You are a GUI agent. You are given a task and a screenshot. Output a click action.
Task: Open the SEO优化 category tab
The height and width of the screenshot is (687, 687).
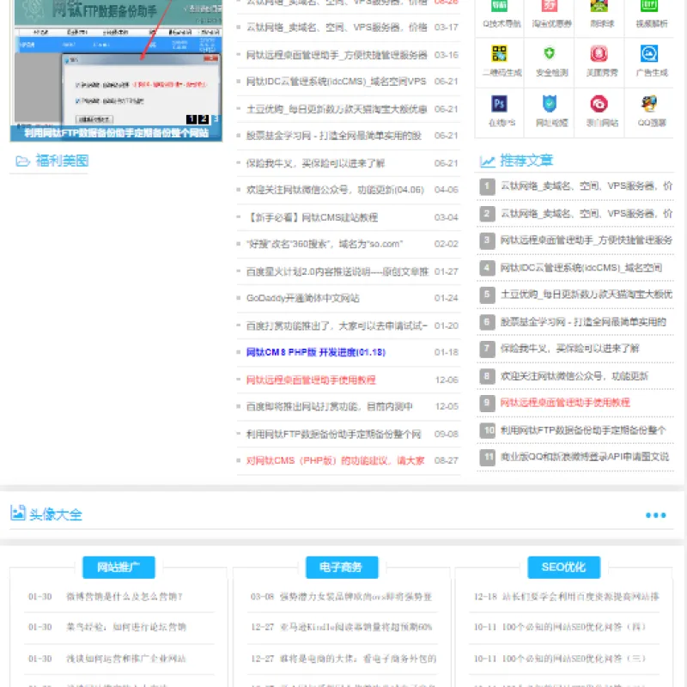point(564,568)
